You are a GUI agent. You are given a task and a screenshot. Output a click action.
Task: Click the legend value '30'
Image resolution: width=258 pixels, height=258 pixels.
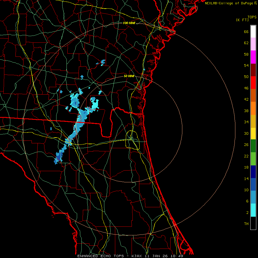tap(246, 133)
